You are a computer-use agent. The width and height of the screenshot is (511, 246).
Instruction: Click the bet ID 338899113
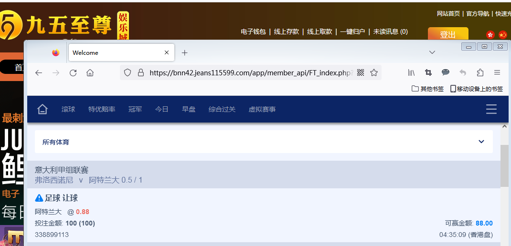pyautogui.click(x=52, y=235)
